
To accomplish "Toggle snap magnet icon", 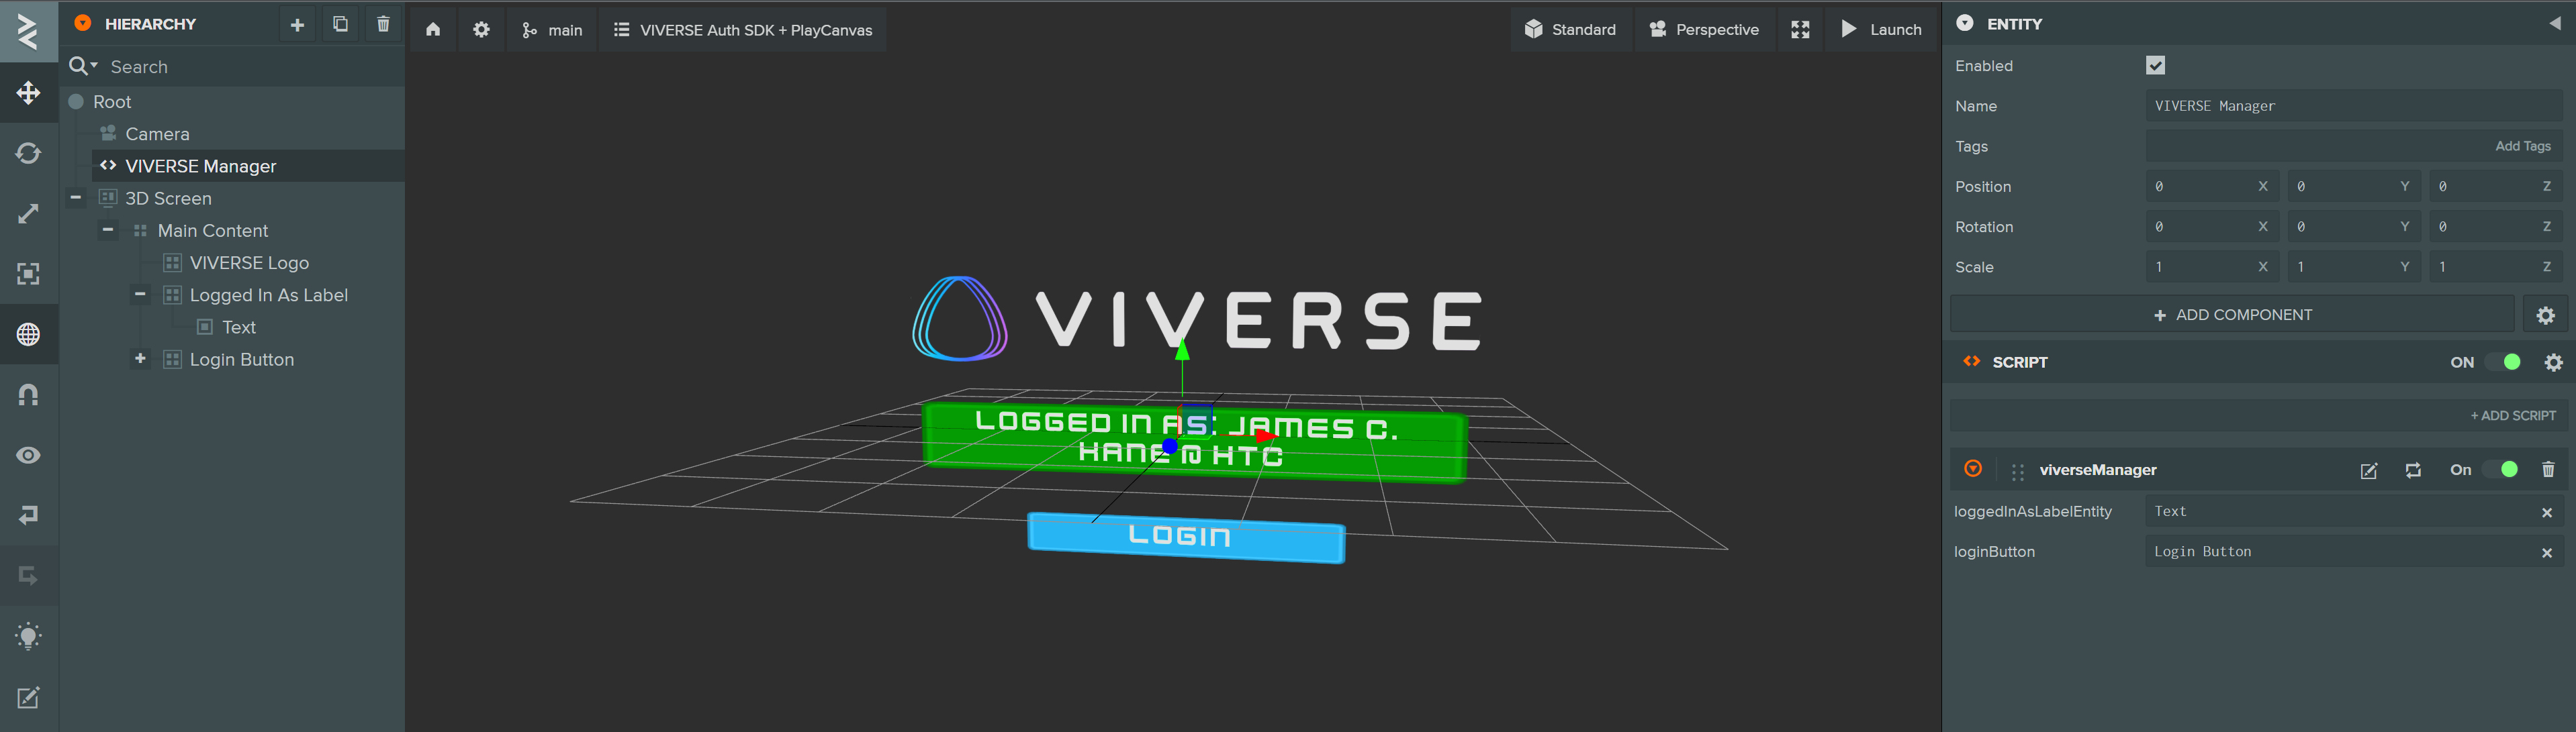I will pyautogui.click(x=28, y=395).
